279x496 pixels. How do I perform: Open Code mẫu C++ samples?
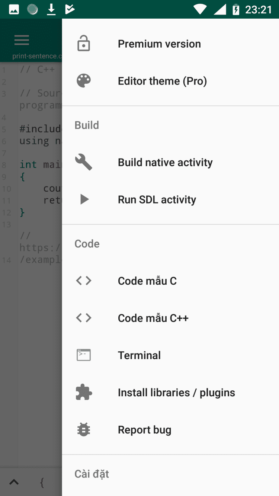pos(153,318)
